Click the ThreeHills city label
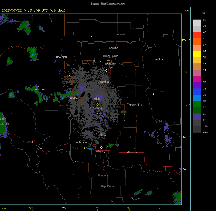Viewport: 216px width, 211px height. pyautogui.click(x=135, y=105)
